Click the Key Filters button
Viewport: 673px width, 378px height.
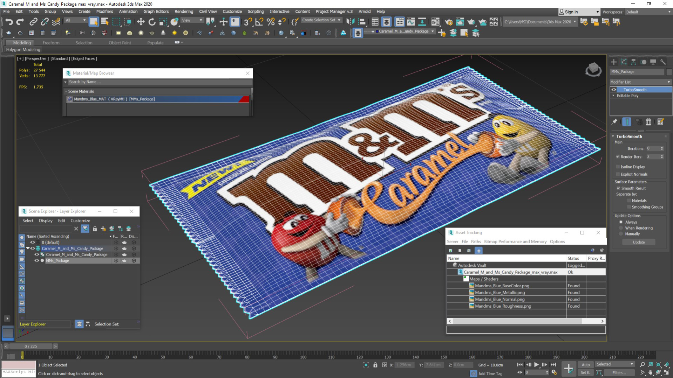tap(619, 373)
